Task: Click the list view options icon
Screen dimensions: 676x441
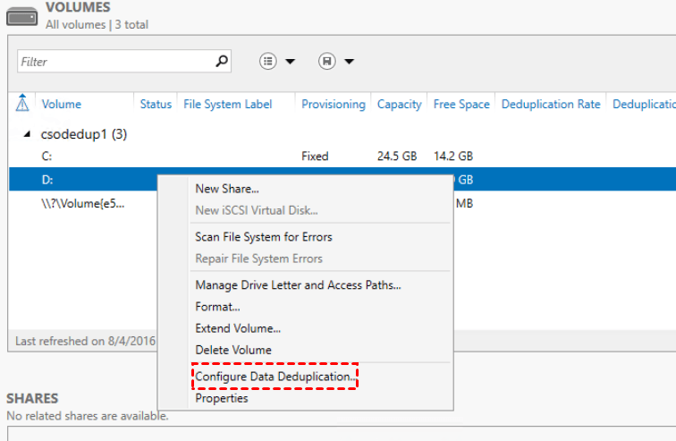Action: coord(268,62)
